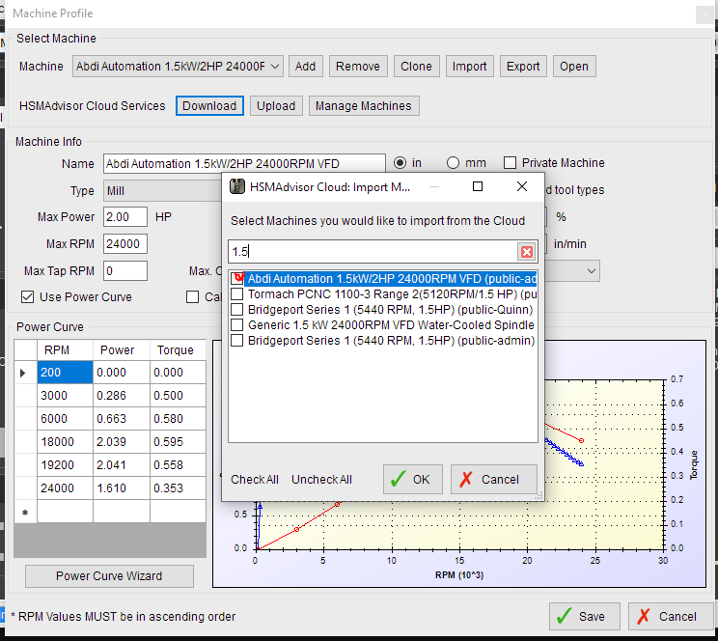Viewport: 718px width, 641px height.
Task: Click Torque value 0.353 cell
Action: pyautogui.click(x=178, y=488)
